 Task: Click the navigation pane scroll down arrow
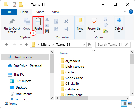coord(52,98)
